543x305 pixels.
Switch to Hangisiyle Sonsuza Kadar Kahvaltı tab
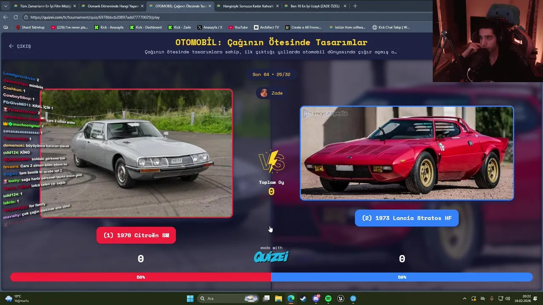(247, 6)
